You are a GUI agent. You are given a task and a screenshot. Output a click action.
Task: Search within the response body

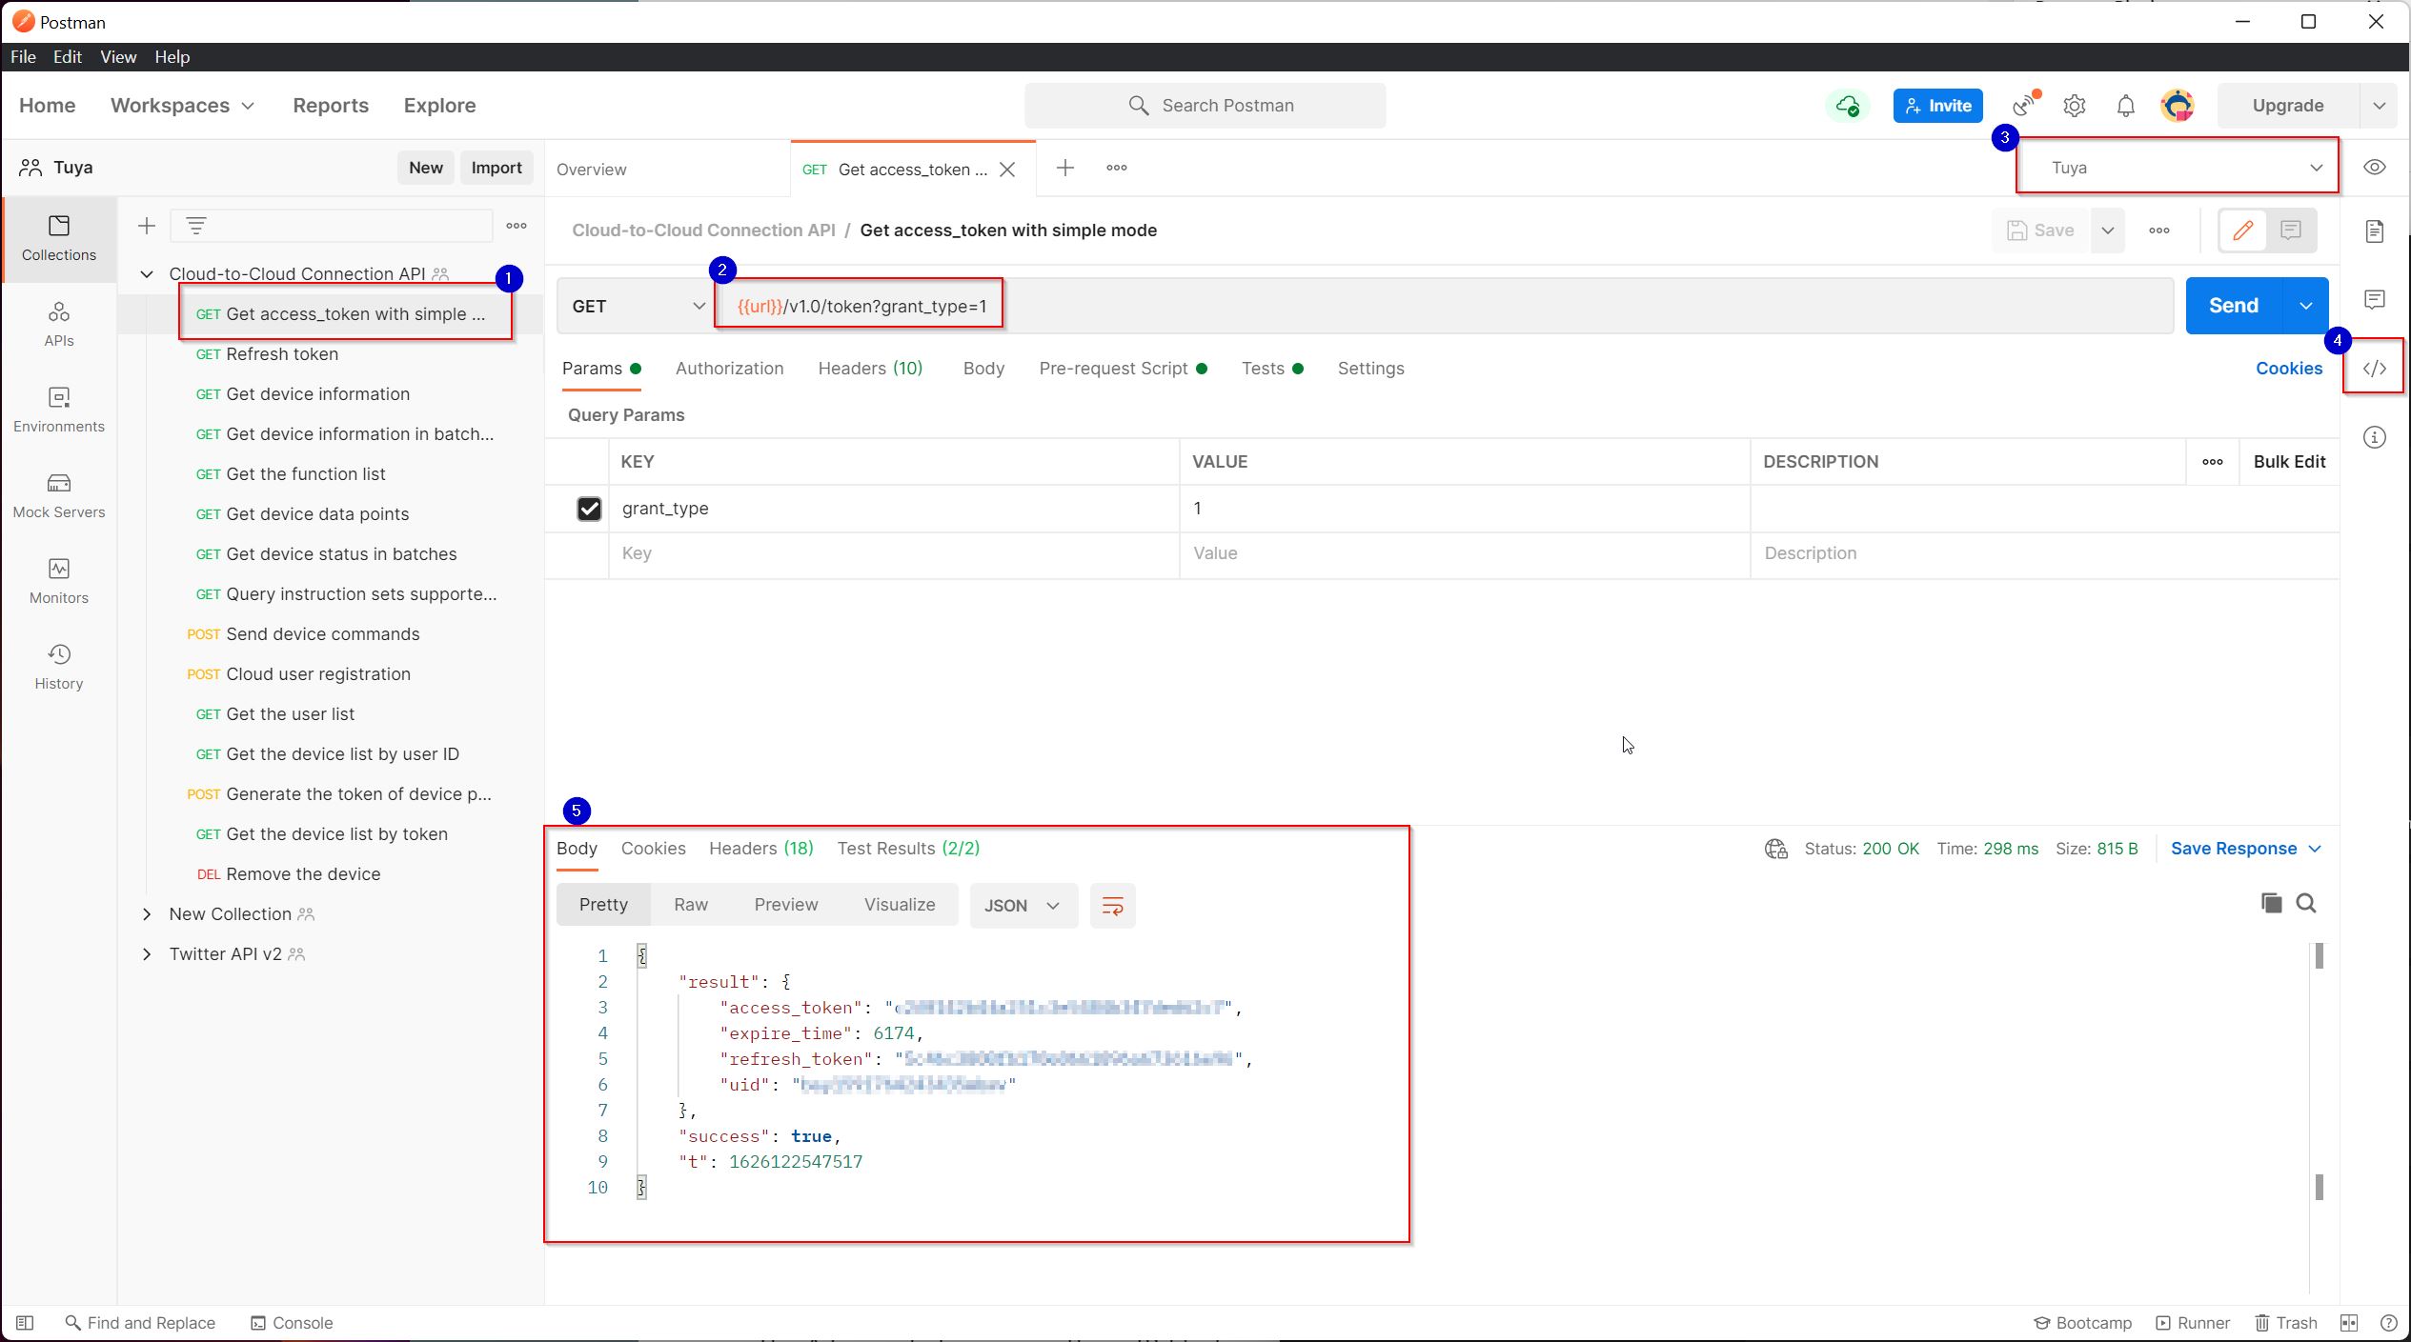point(2306,903)
